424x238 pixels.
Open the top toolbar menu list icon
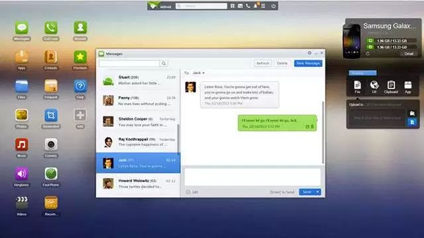click(263, 6)
